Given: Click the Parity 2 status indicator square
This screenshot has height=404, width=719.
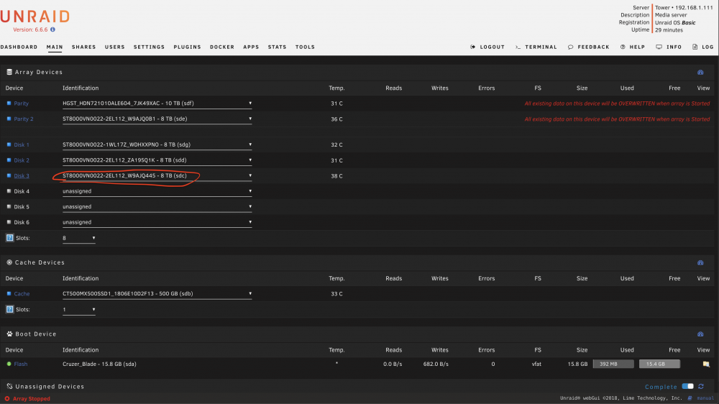Looking at the screenshot, I should (x=9, y=119).
